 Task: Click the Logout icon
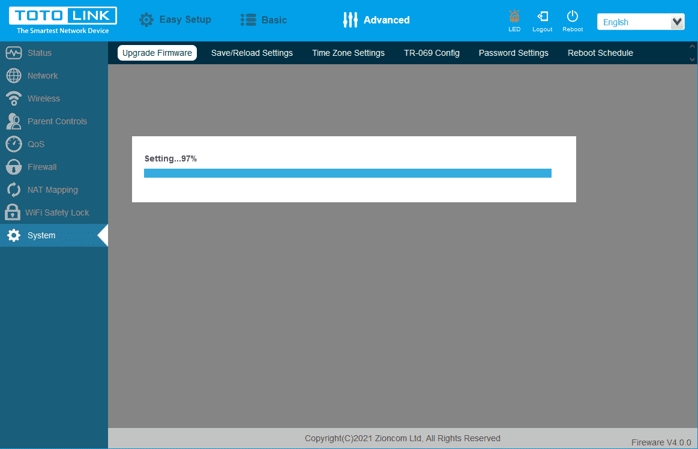(x=543, y=17)
